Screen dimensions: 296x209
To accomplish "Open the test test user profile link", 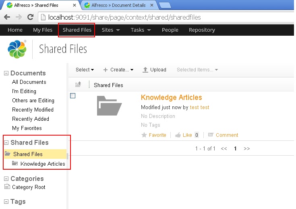I will point(199,108).
